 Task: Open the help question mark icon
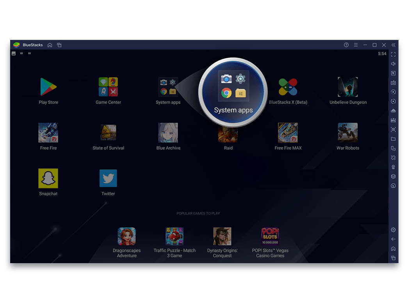pos(346,45)
